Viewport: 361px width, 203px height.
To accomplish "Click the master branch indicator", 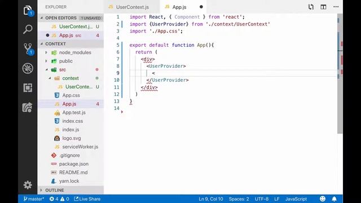I will point(34,199).
